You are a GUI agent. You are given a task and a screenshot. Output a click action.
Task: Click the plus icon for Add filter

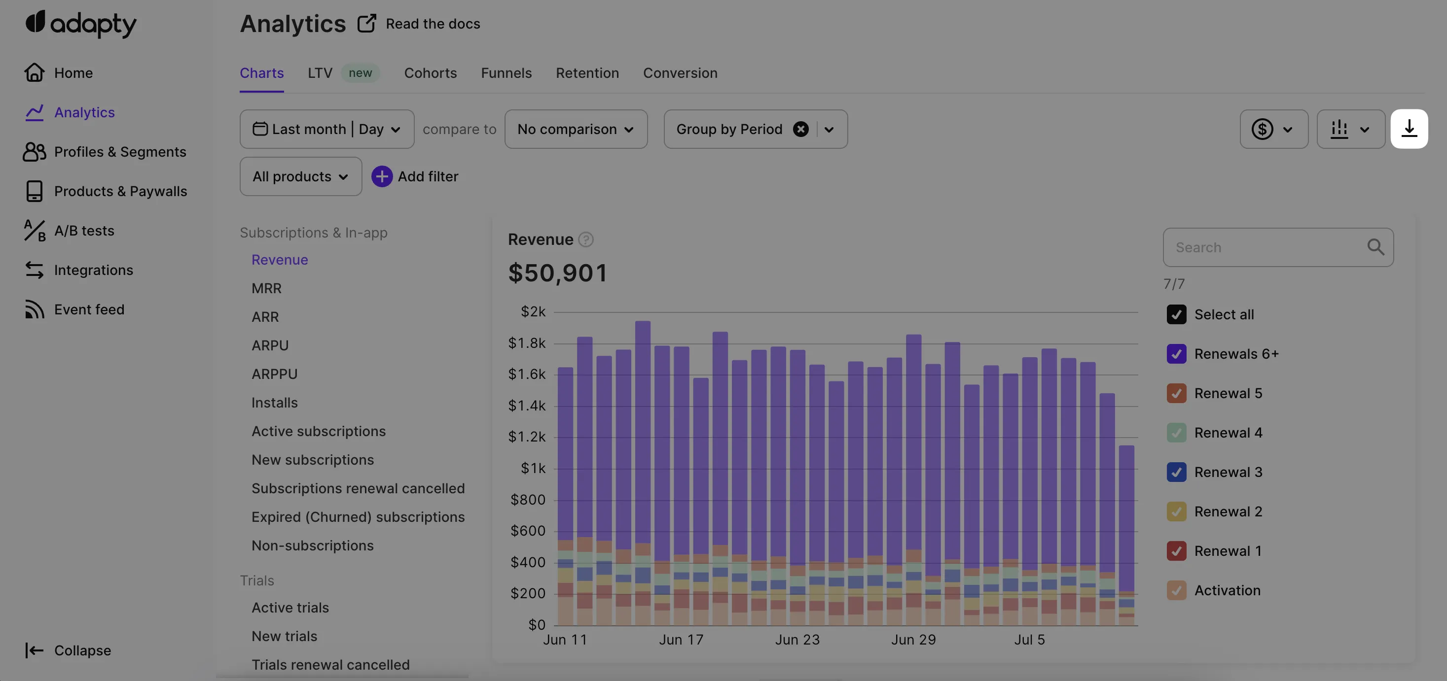tap(382, 176)
